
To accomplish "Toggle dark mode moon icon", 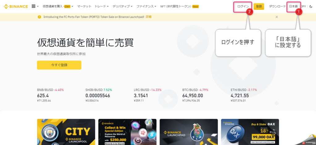I will [311, 6].
